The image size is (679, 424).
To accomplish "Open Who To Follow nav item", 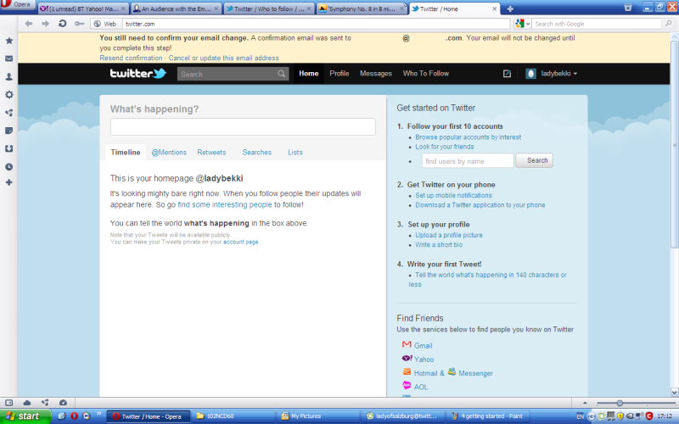I will click(x=426, y=74).
